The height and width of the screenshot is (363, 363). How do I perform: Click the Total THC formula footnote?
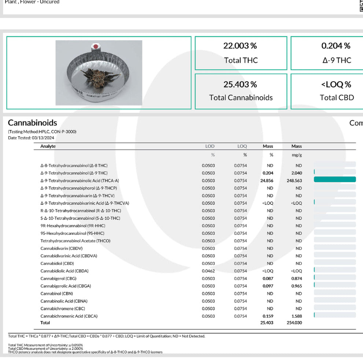point(106,336)
